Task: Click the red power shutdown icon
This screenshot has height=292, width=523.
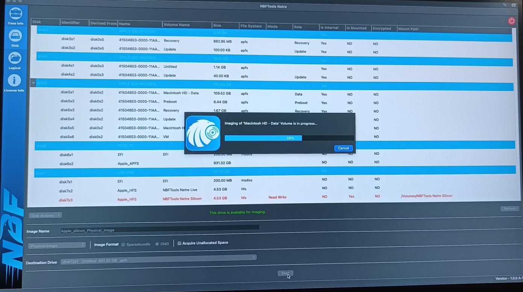Action: click(511, 21)
